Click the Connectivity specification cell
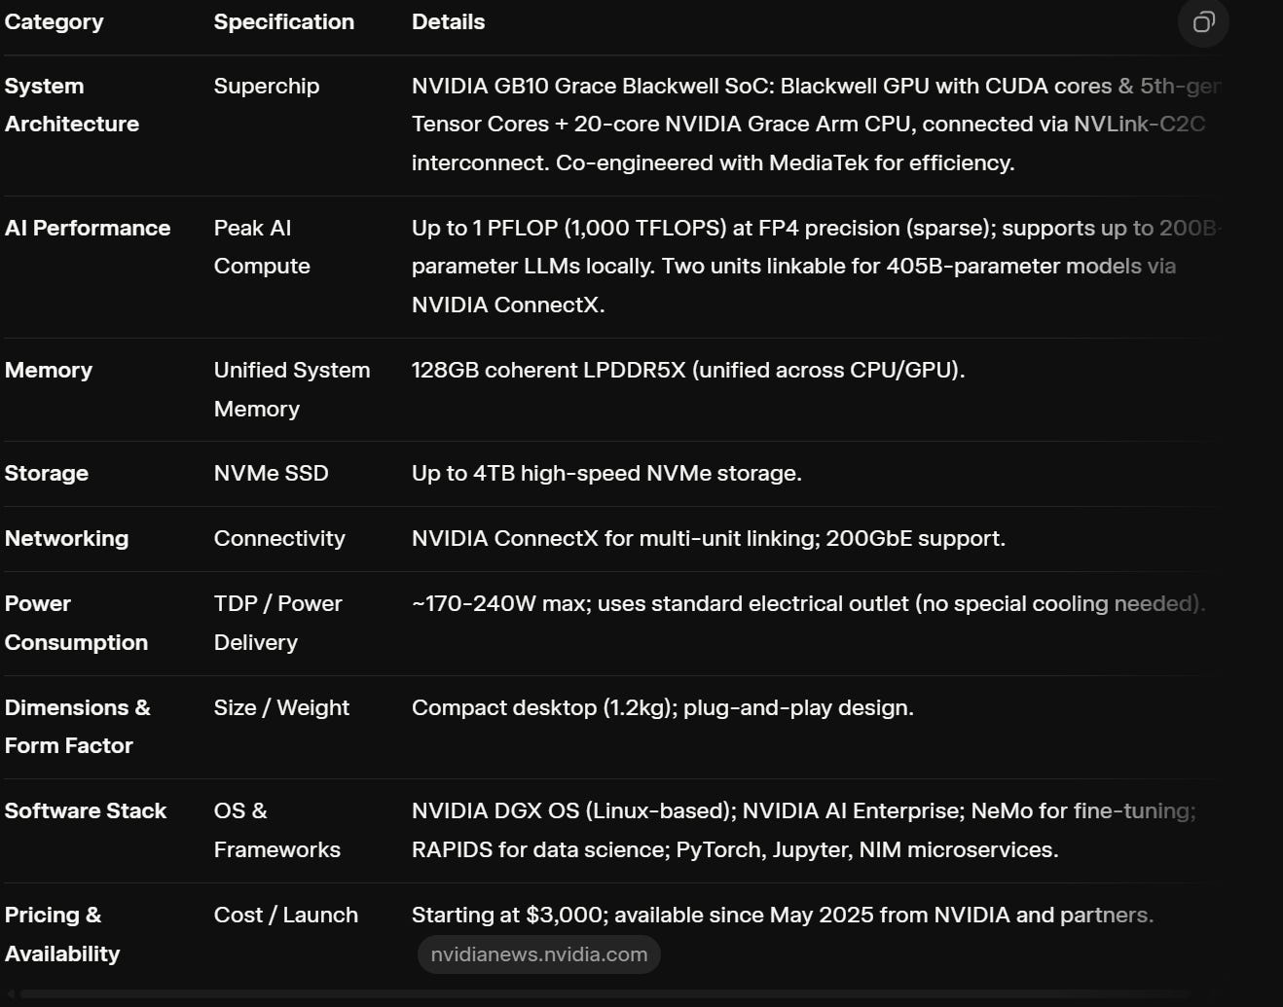This screenshot has height=1007, width=1283. coord(279,539)
